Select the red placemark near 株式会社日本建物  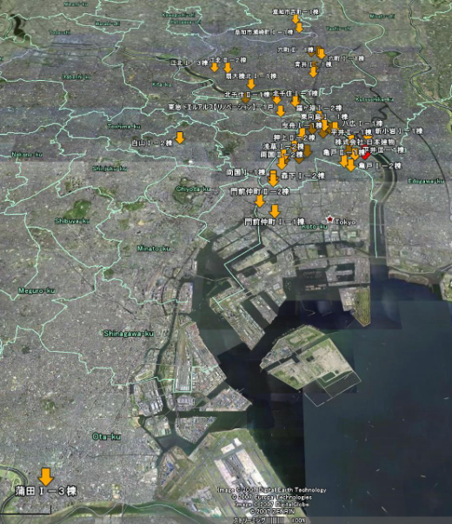click(x=365, y=154)
